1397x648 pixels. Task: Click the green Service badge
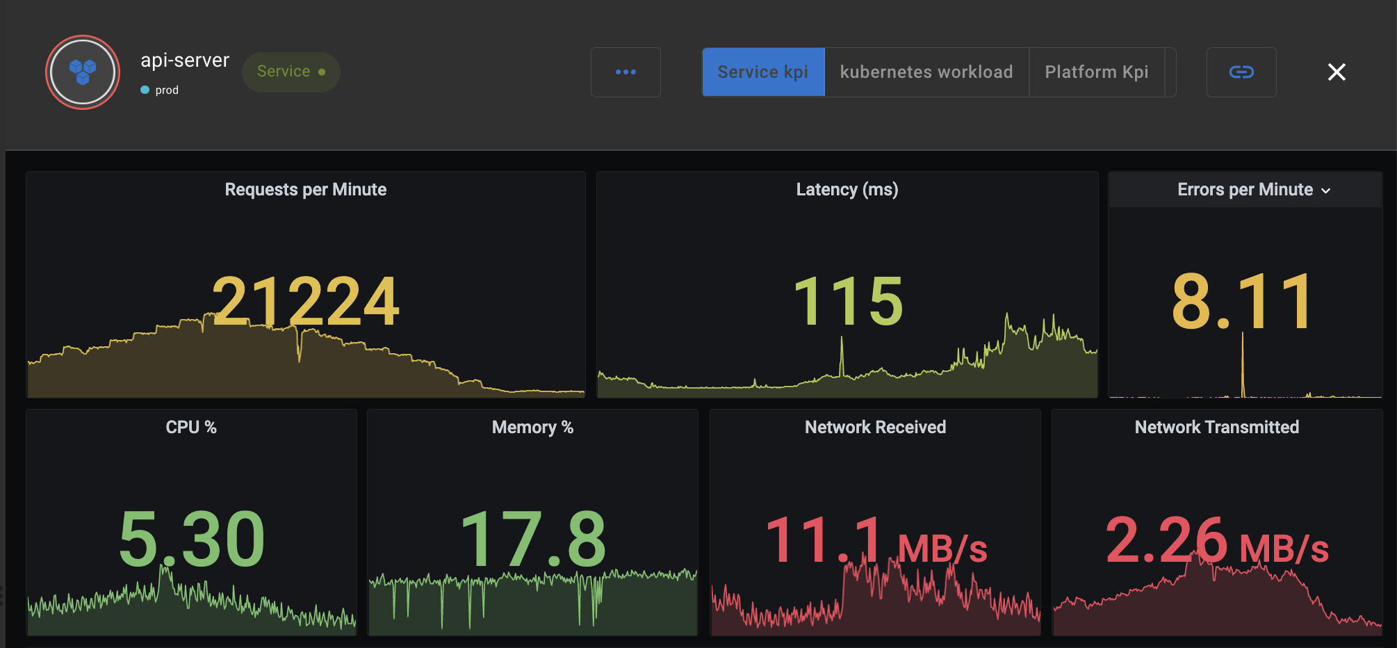291,72
